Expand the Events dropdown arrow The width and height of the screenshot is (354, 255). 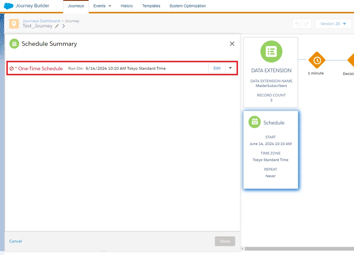click(x=110, y=6)
